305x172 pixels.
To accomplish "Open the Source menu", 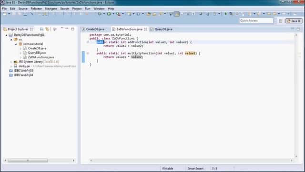I will click(23, 9).
